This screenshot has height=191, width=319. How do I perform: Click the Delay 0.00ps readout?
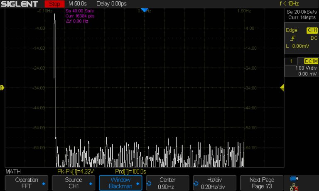point(112,4)
